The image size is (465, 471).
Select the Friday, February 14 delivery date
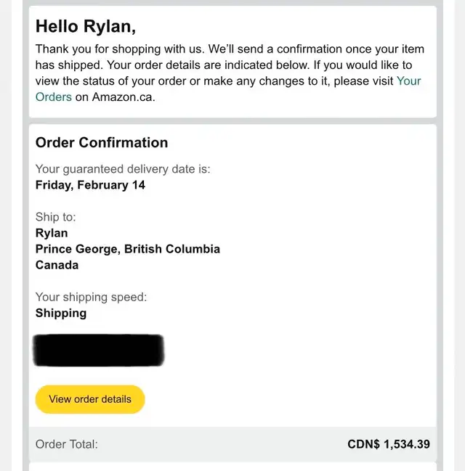(90, 185)
